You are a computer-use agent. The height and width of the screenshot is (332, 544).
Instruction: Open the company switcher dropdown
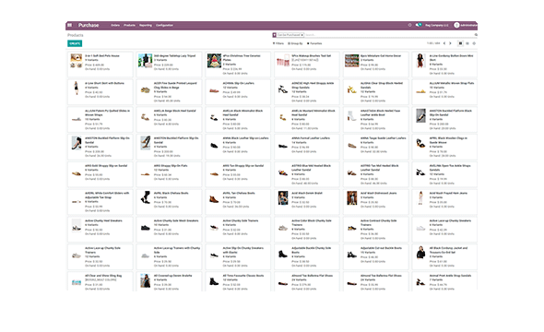pos(437,25)
